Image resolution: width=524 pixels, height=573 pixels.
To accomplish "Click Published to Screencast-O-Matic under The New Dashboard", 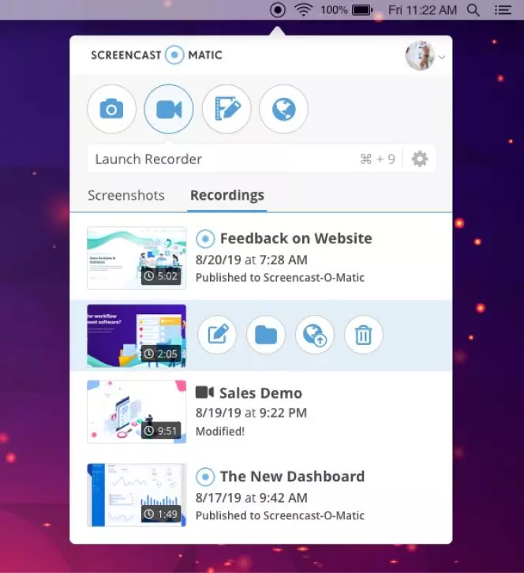I will [280, 515].
